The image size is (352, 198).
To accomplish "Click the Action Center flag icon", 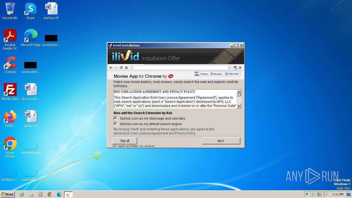I will coord(326,194).
